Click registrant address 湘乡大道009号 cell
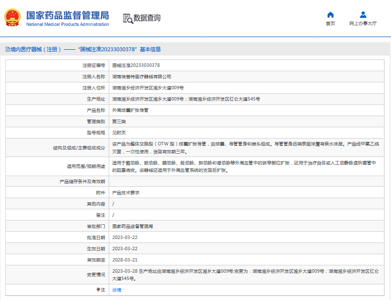Image resolution: width=391 pixels, height=300 pixels. point(148,88)
